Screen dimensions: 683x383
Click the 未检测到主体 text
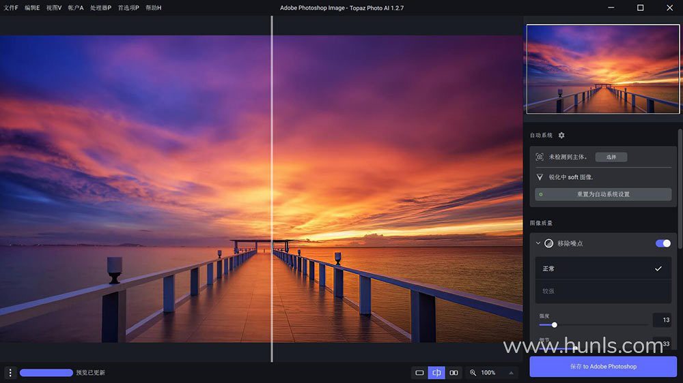(568, 157)
